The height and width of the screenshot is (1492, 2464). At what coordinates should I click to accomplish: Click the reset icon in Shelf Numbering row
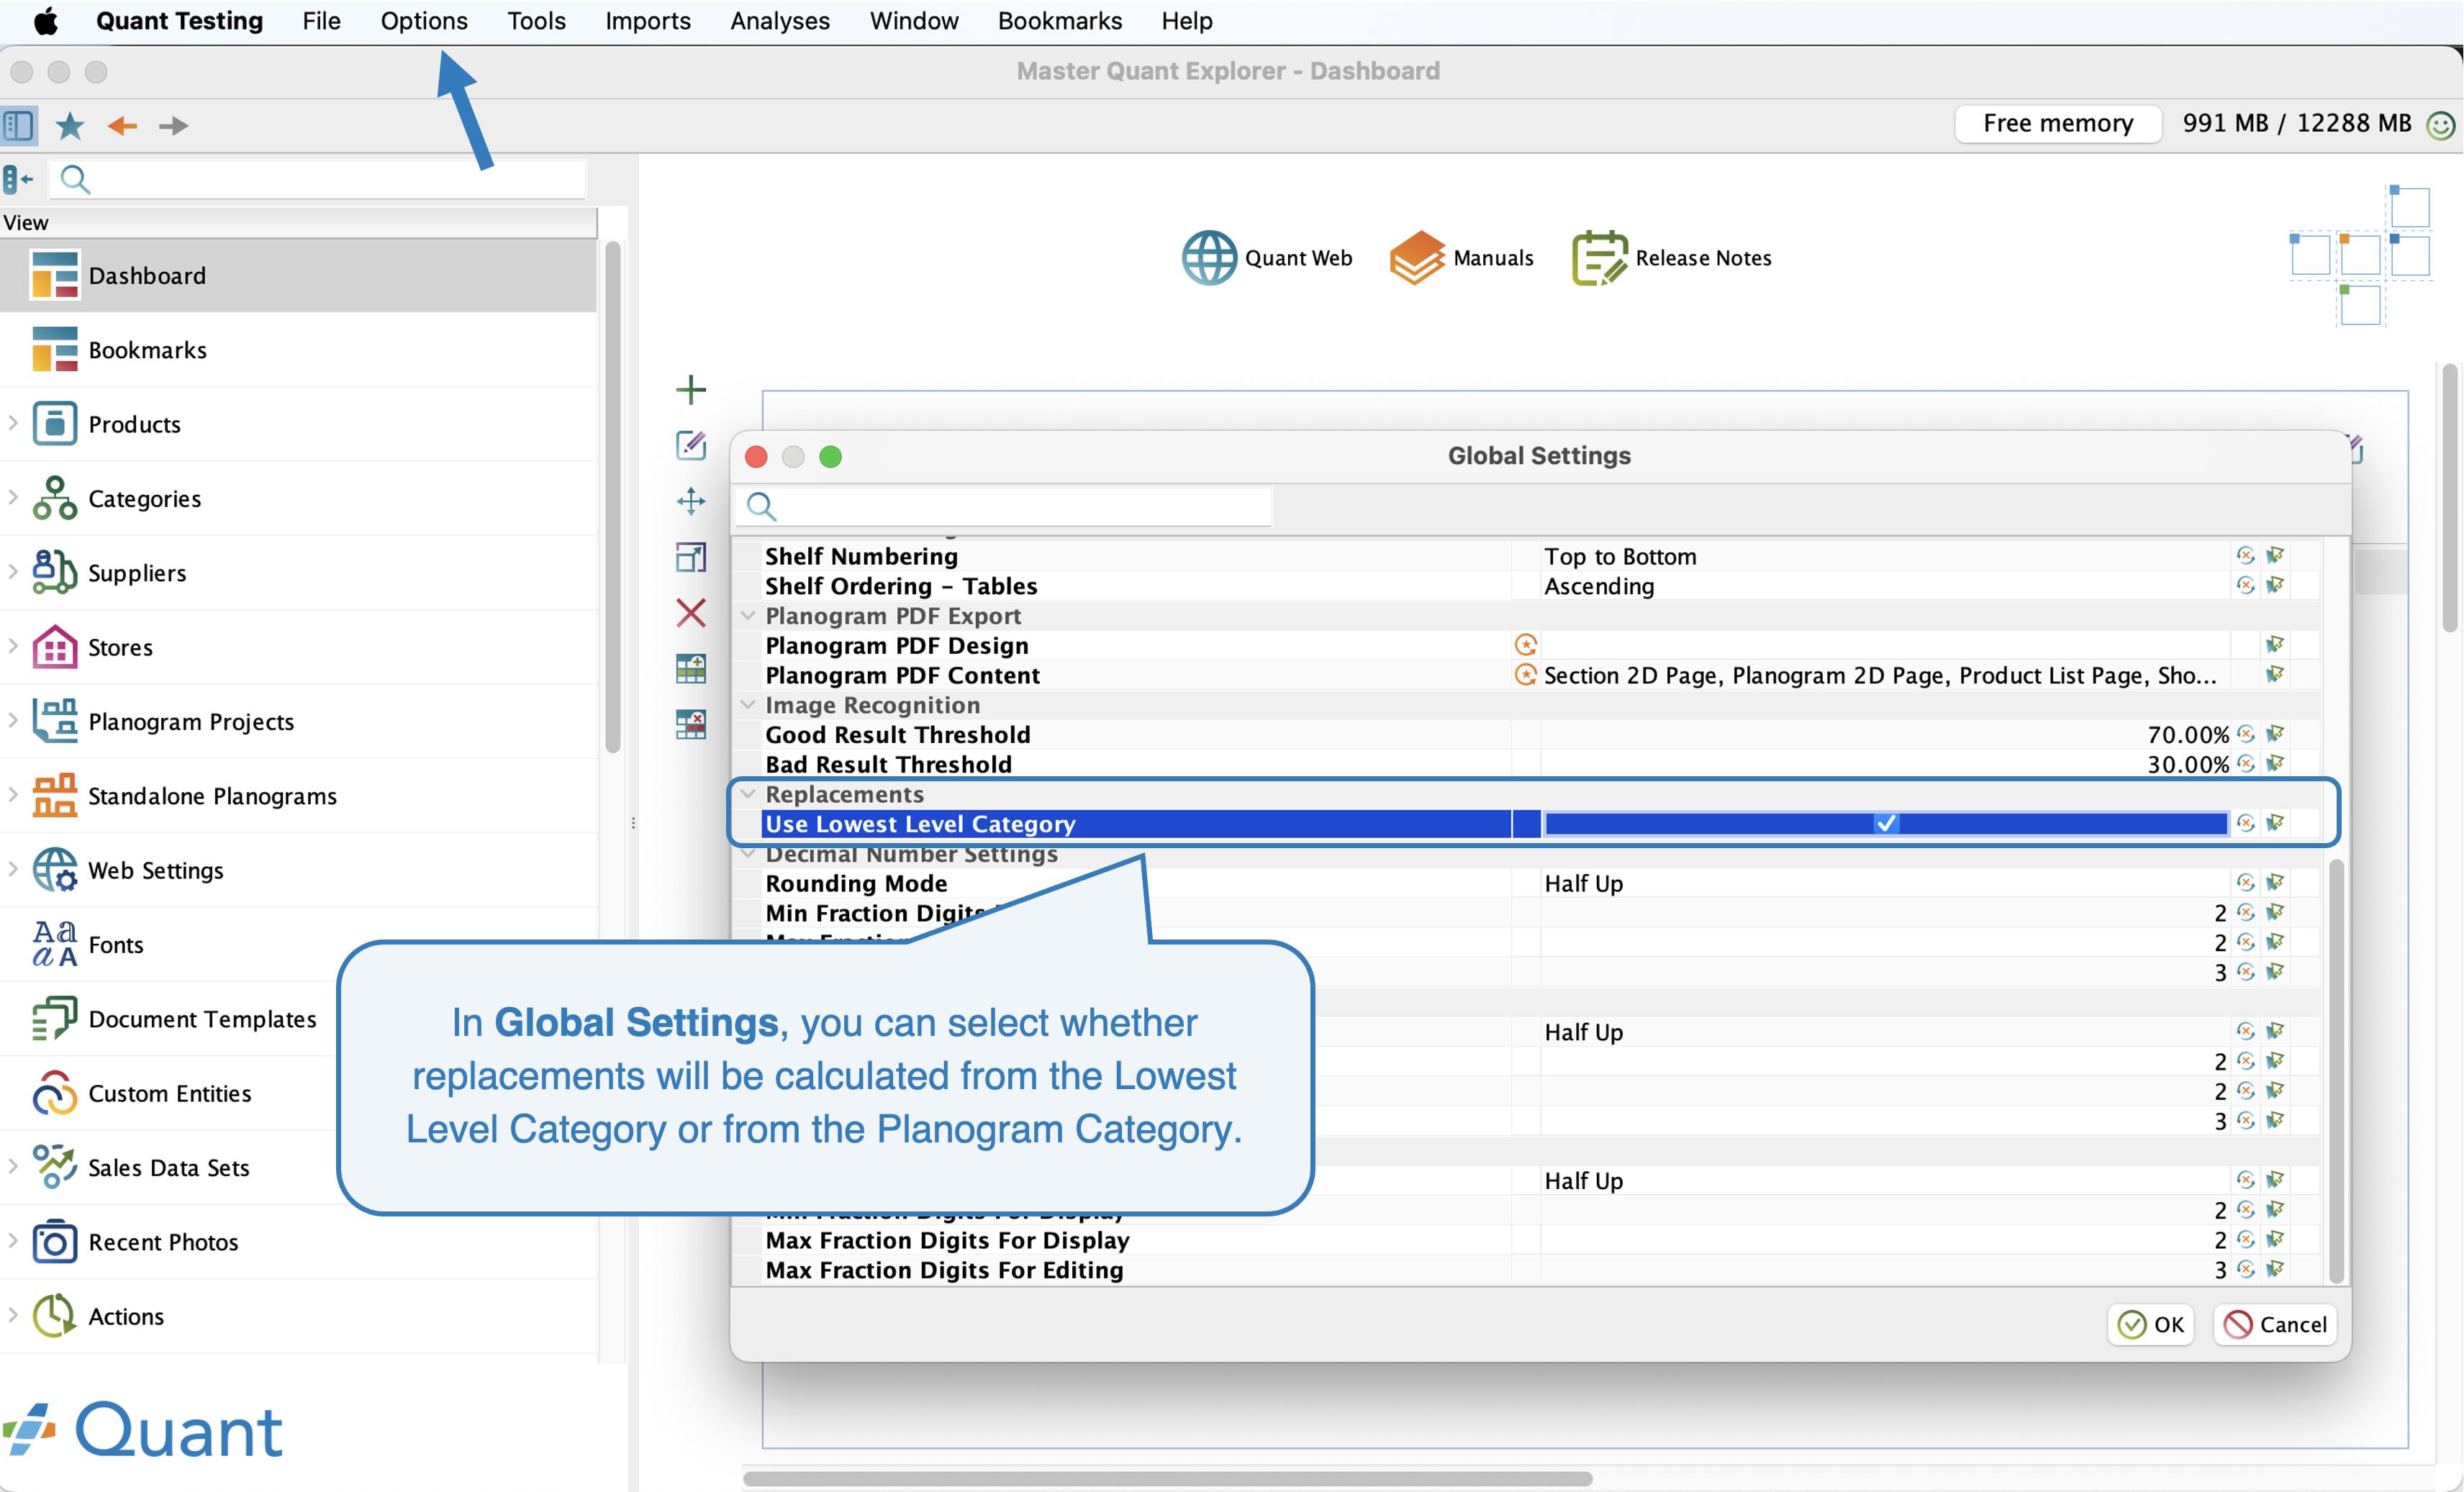point(2246,555)
